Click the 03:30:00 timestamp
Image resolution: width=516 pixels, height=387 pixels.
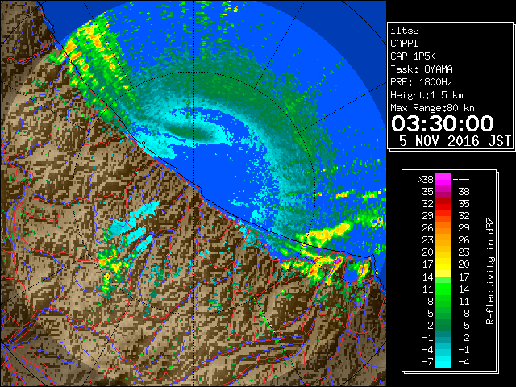(x=443, y=123)
